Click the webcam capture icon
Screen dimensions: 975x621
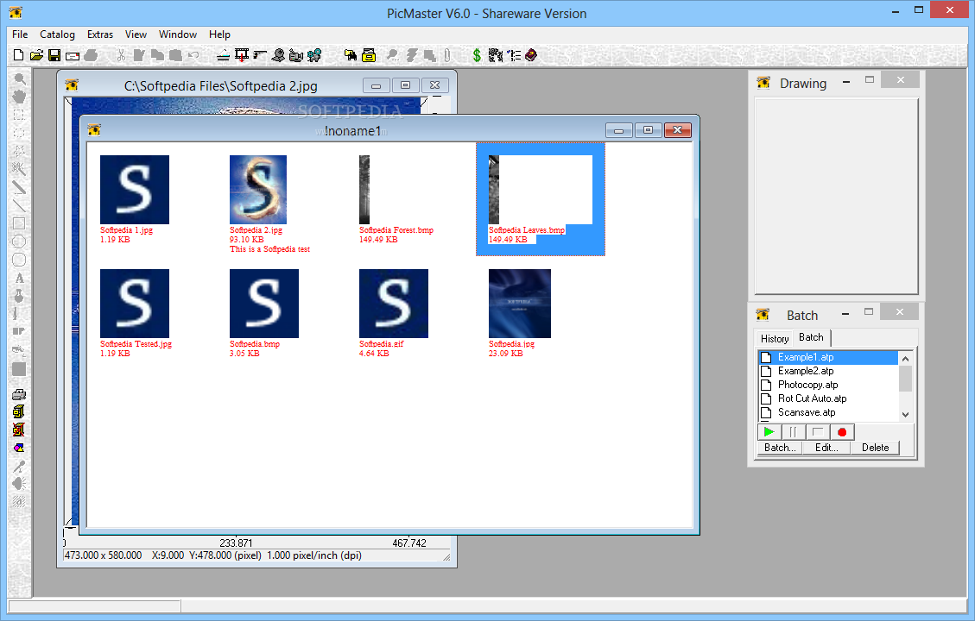[x=279, y=55]
